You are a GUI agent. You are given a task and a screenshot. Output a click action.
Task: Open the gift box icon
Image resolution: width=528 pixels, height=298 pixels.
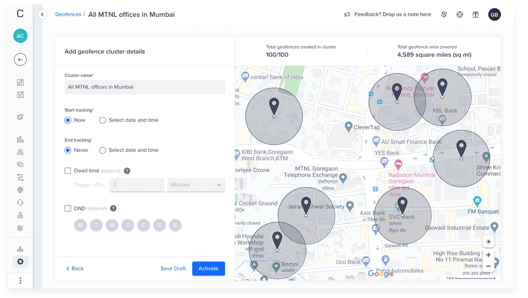(x=475, y=14)
